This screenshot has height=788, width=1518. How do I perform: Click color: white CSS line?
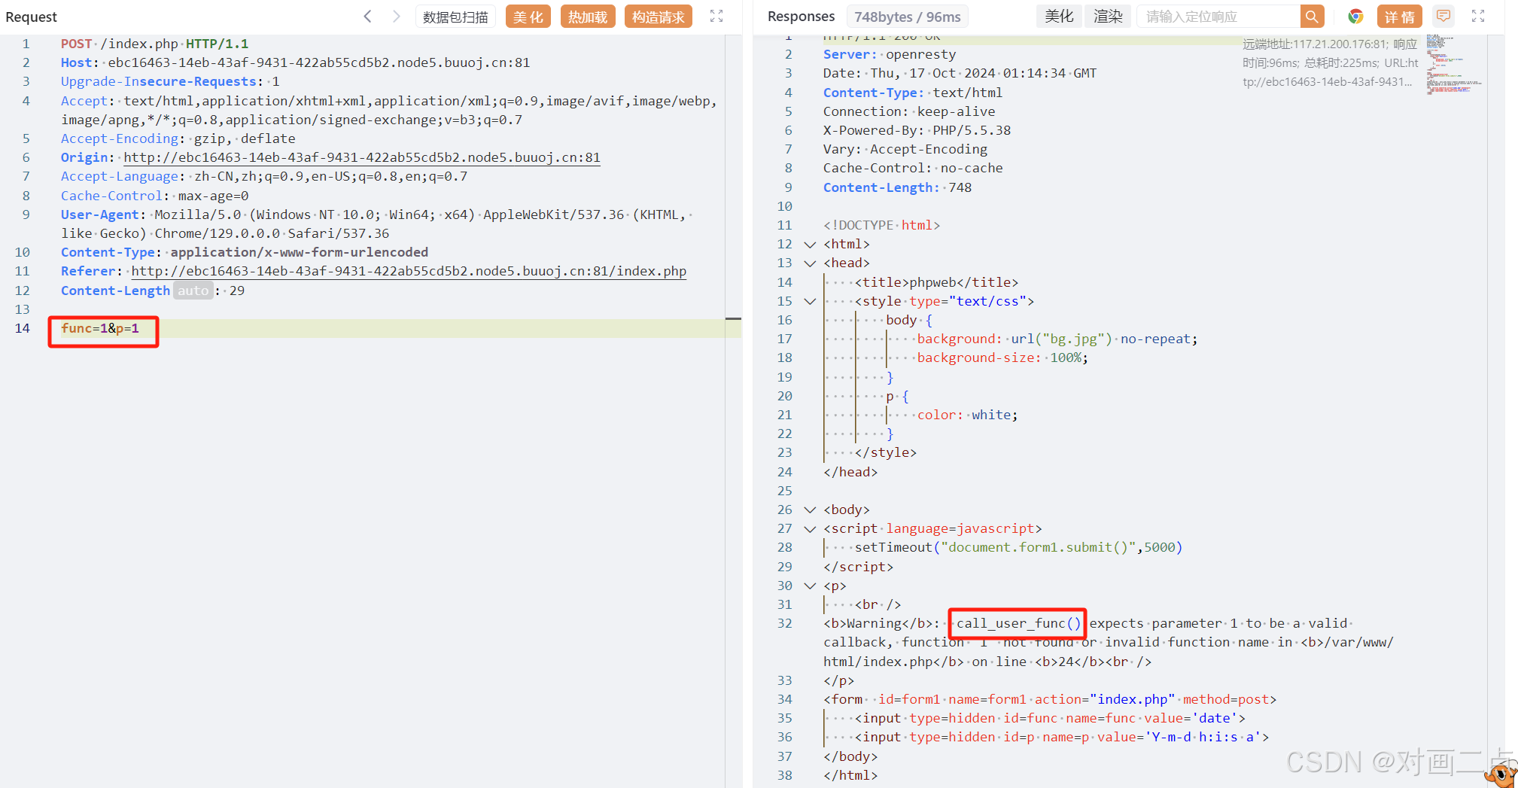tap(967, 415)
